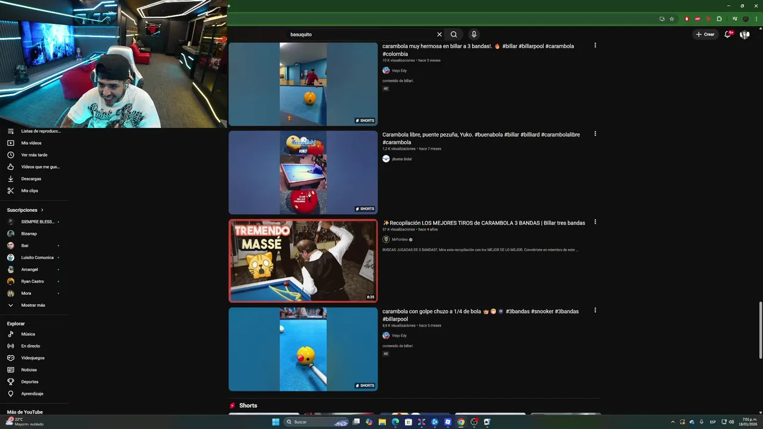The width and height of the screenshot is (763, 429).
Task: Open Videojuegos in the Explorar section
Action: tap(34, 358)
